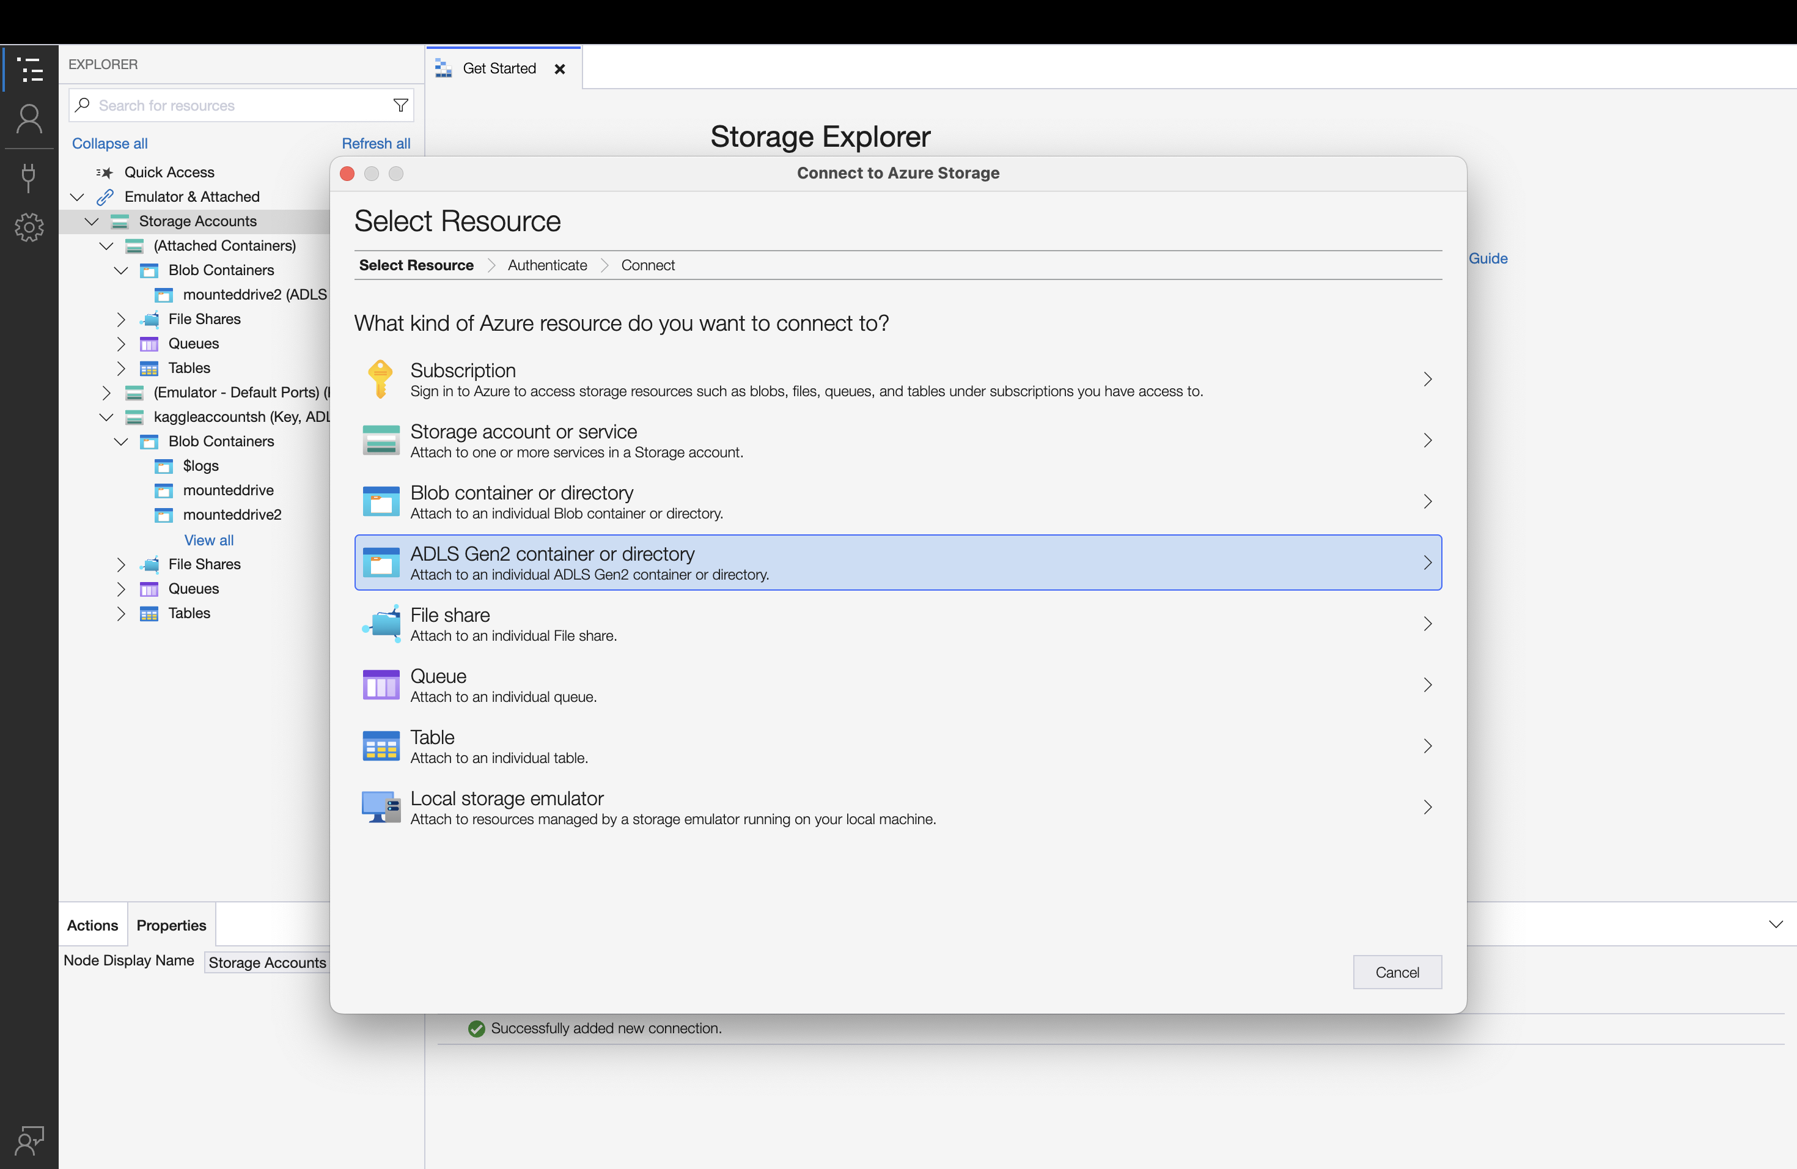Click the Quick Access star icon
The height and width of the screenshot is (1169, 1797).
pos(104,173)
